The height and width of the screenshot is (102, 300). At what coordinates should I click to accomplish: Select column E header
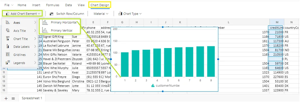[x=93, y=22]
